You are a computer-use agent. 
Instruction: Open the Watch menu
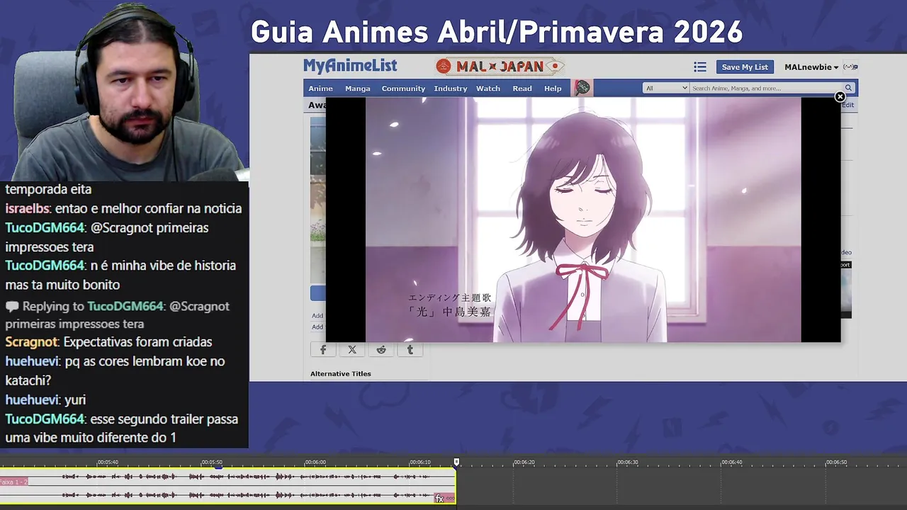coord(488,89)
